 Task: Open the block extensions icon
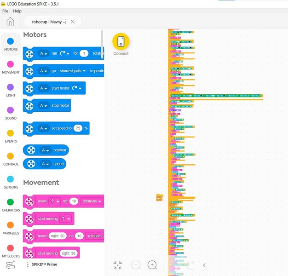click(x=11, y=265)
